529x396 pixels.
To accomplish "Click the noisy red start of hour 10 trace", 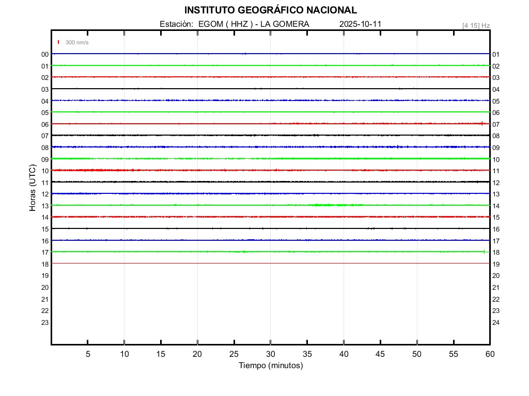I will (83, 170).
